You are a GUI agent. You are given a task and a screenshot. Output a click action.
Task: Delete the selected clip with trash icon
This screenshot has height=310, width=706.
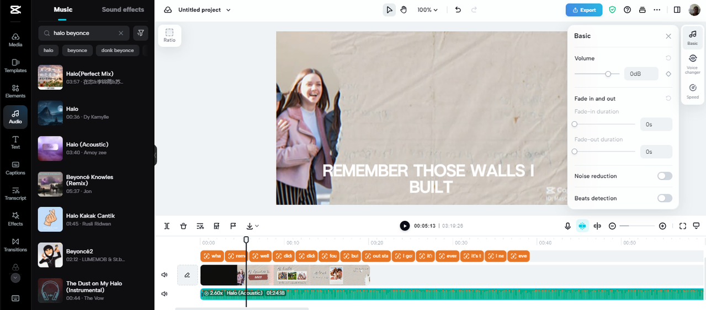coord(183,226)
